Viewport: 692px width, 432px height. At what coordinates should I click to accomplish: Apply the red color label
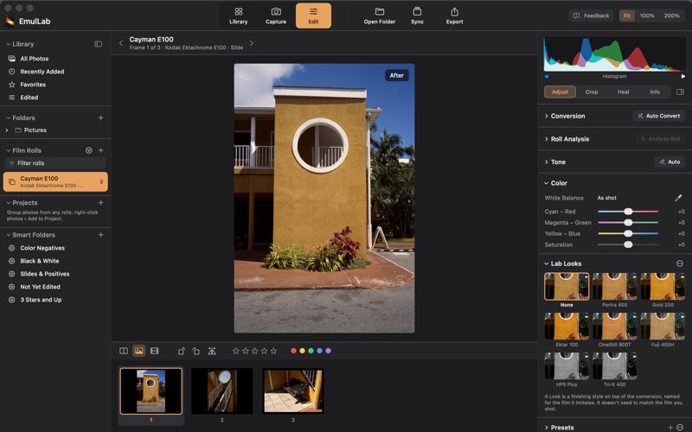tap(293, 351)
